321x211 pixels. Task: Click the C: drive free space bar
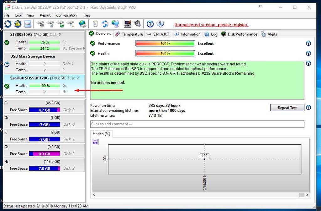point(45,110)
